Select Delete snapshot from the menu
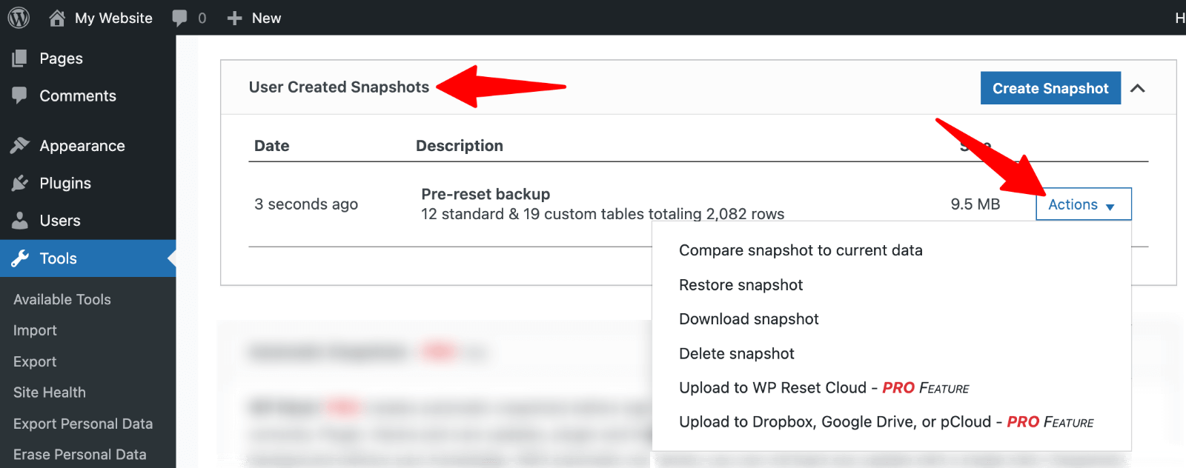The height and width of the screenshot is (468, 1186). pyautogui.click(x=736, y=353)
